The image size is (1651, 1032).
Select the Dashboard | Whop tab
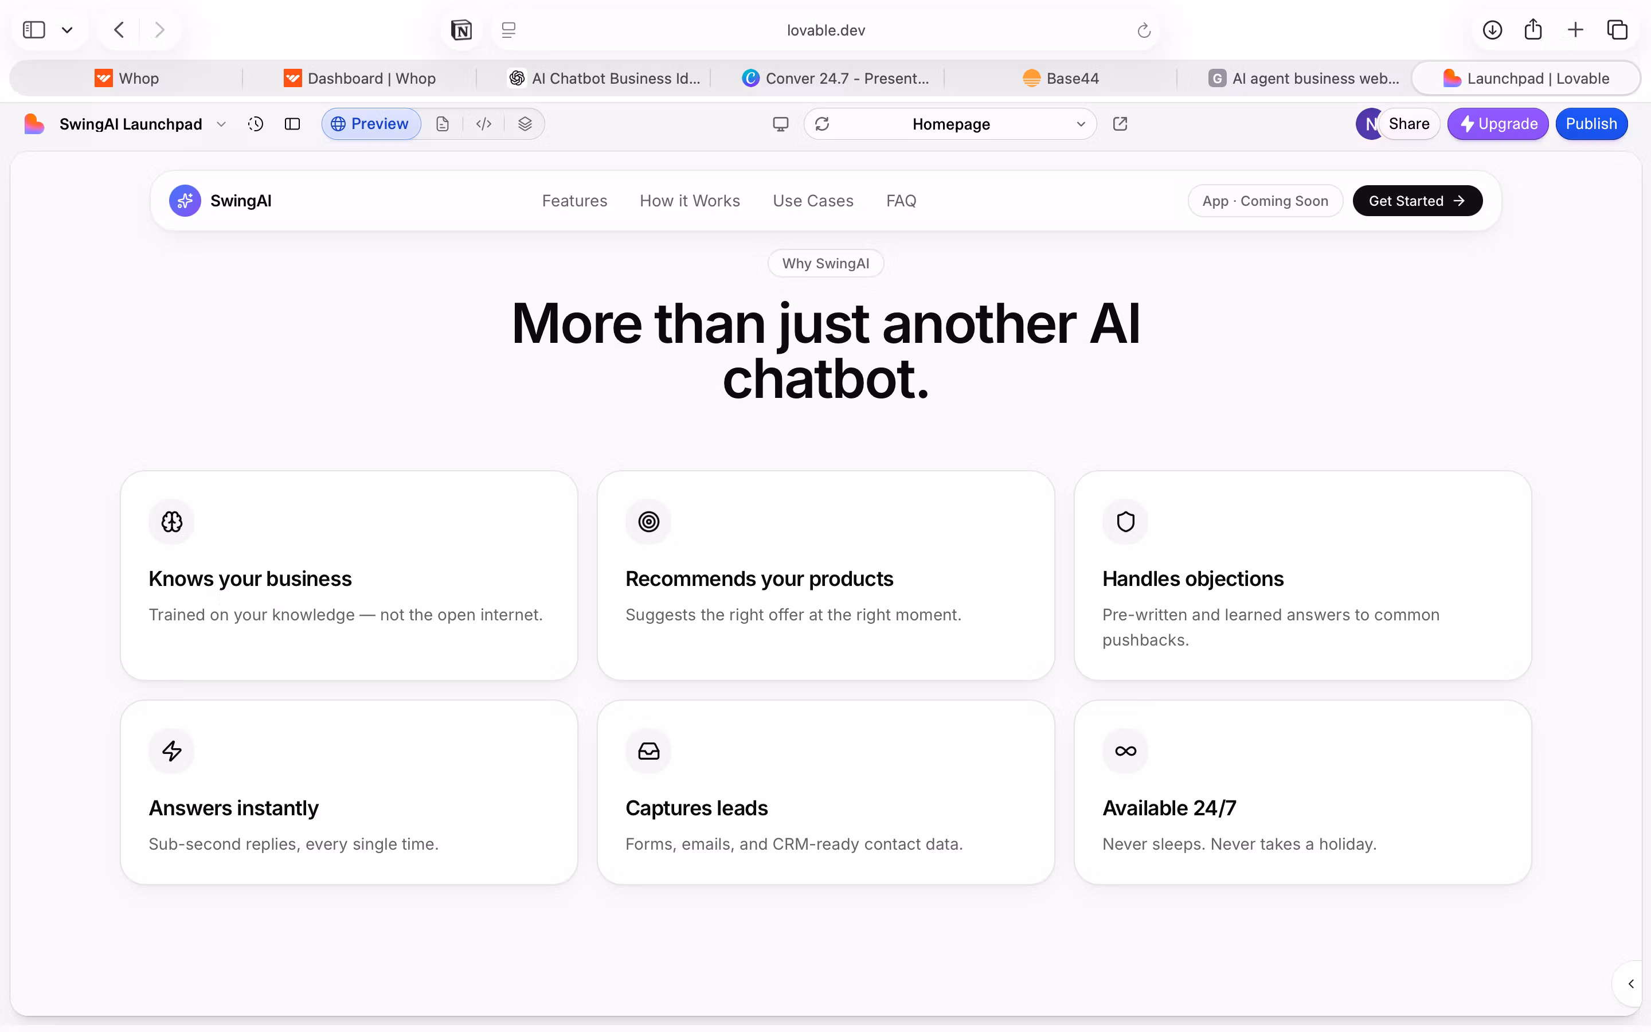[x=359, y=79]
